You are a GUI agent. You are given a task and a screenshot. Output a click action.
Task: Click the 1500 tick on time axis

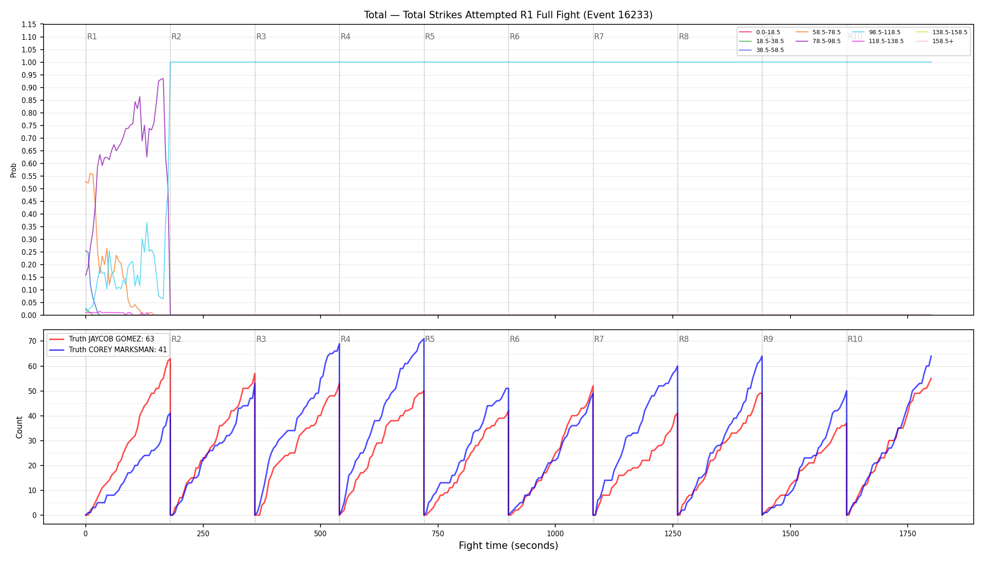point(790,533)
